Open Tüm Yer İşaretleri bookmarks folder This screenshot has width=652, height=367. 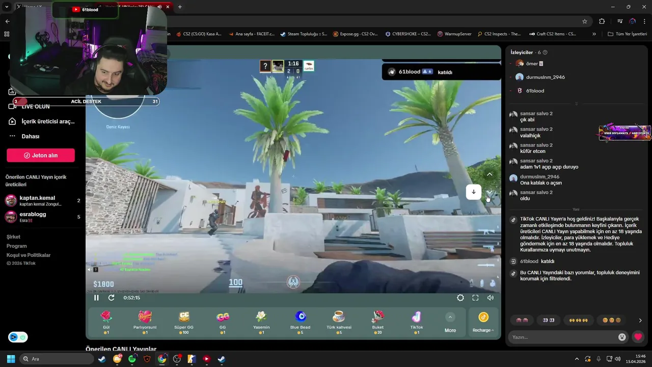(x=627, y=34)
